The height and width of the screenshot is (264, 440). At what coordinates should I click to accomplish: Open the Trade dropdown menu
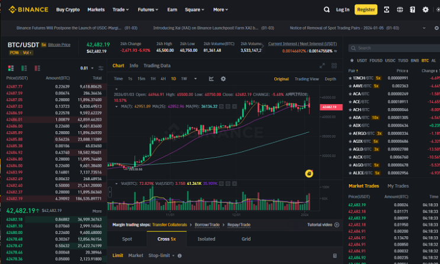121,9
